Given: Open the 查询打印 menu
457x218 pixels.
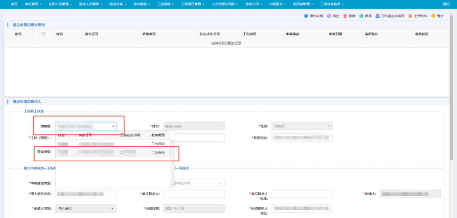Looking at the screenshot, I should pos(253,4).
